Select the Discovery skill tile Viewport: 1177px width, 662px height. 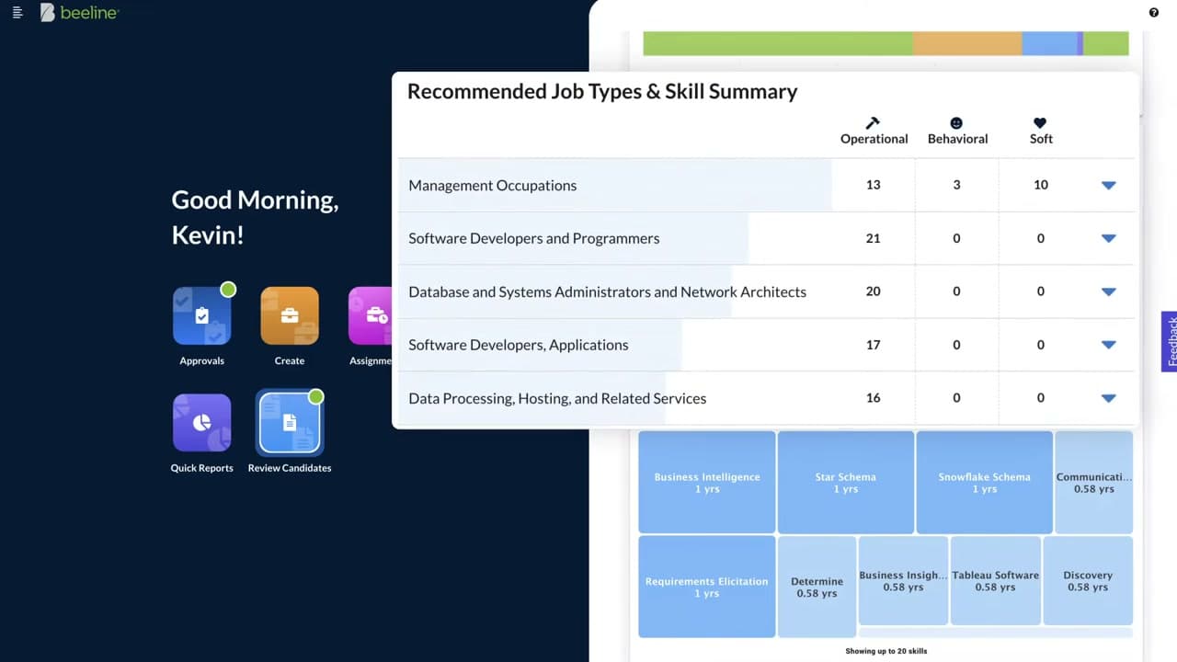(x=1088, y=581)
